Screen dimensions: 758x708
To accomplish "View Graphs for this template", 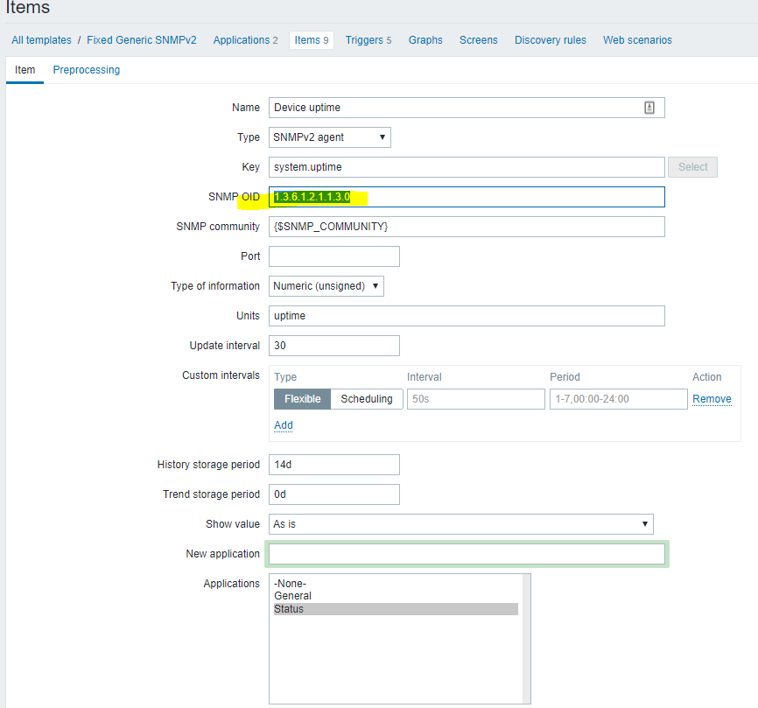I will (425, 39).
